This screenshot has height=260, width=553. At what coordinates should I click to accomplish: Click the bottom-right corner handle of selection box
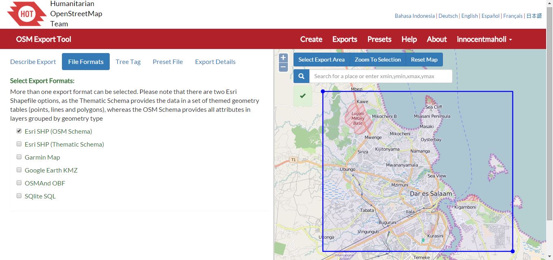513,251
